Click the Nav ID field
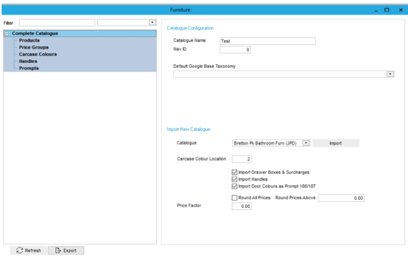Image resolution: width=408 pixels, height=260 pixels. [x=235, y=49]
